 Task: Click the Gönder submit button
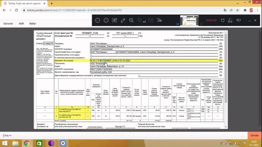pyautogui.click(x=255, y=135)
